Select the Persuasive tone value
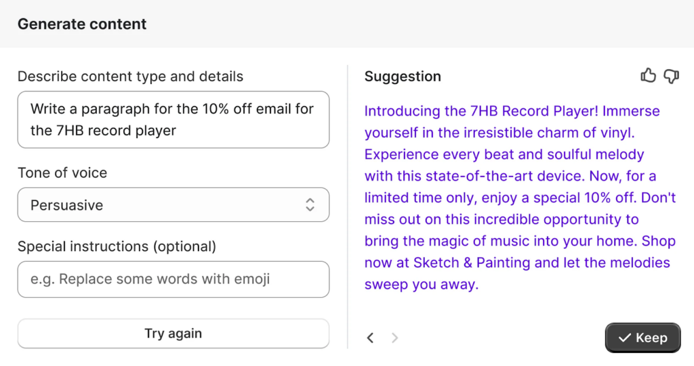This screenshot has width=694, height=366. 67,205
